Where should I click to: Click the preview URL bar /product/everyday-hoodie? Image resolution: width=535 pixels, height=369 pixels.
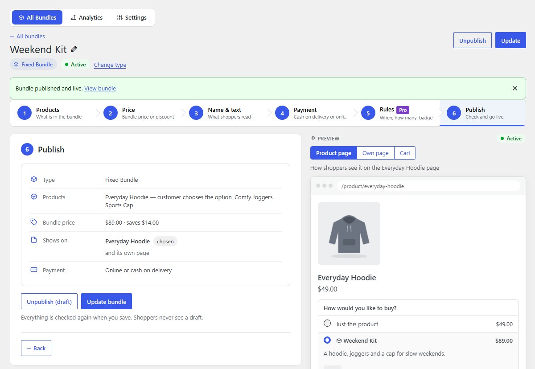coord(429,186)
